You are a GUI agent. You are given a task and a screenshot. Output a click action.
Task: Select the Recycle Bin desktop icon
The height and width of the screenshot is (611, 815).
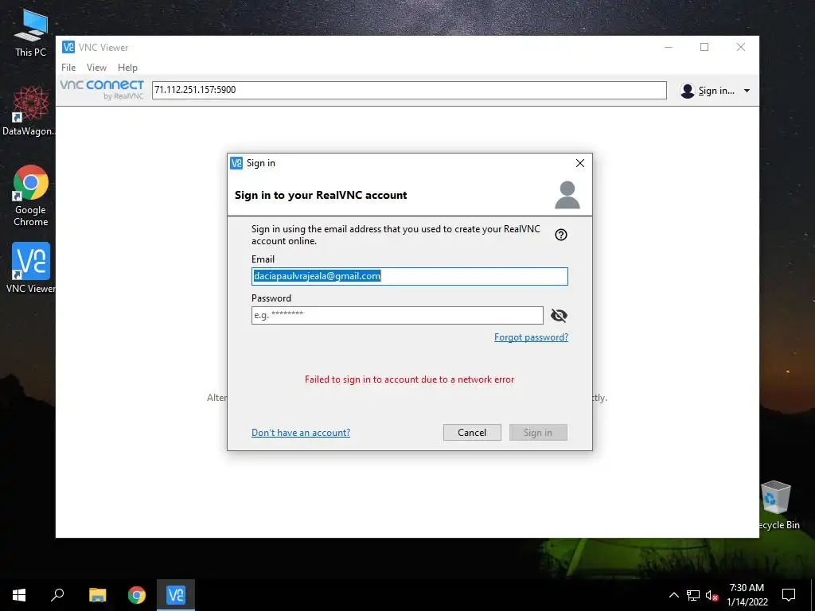[778, 505]
